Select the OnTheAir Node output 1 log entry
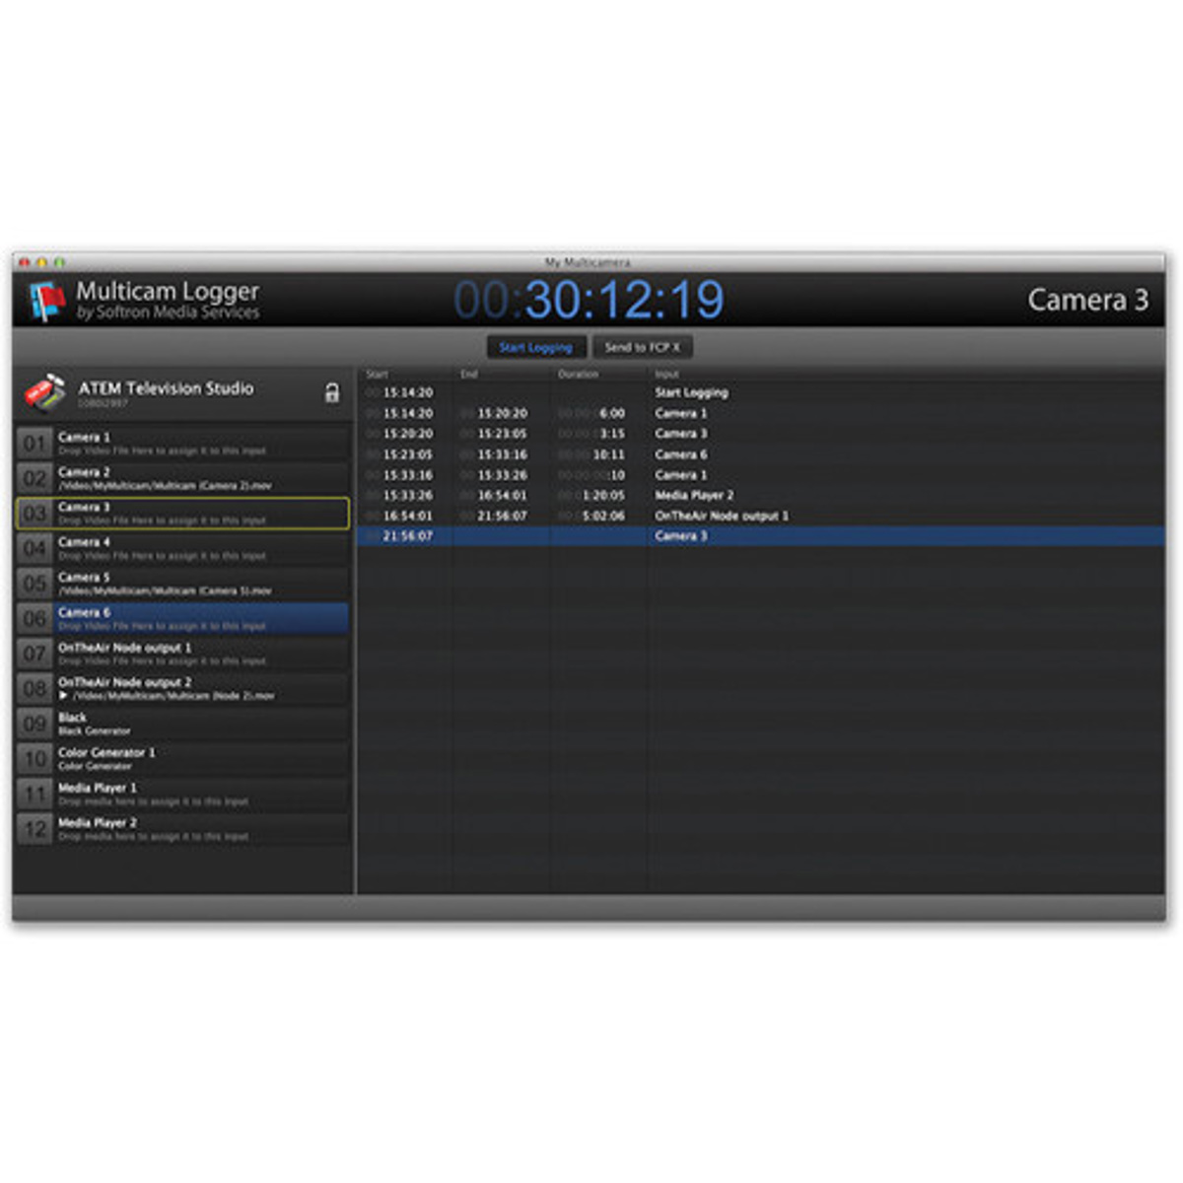Viewport: 1183px width, 1183px height. coord(722,516)
